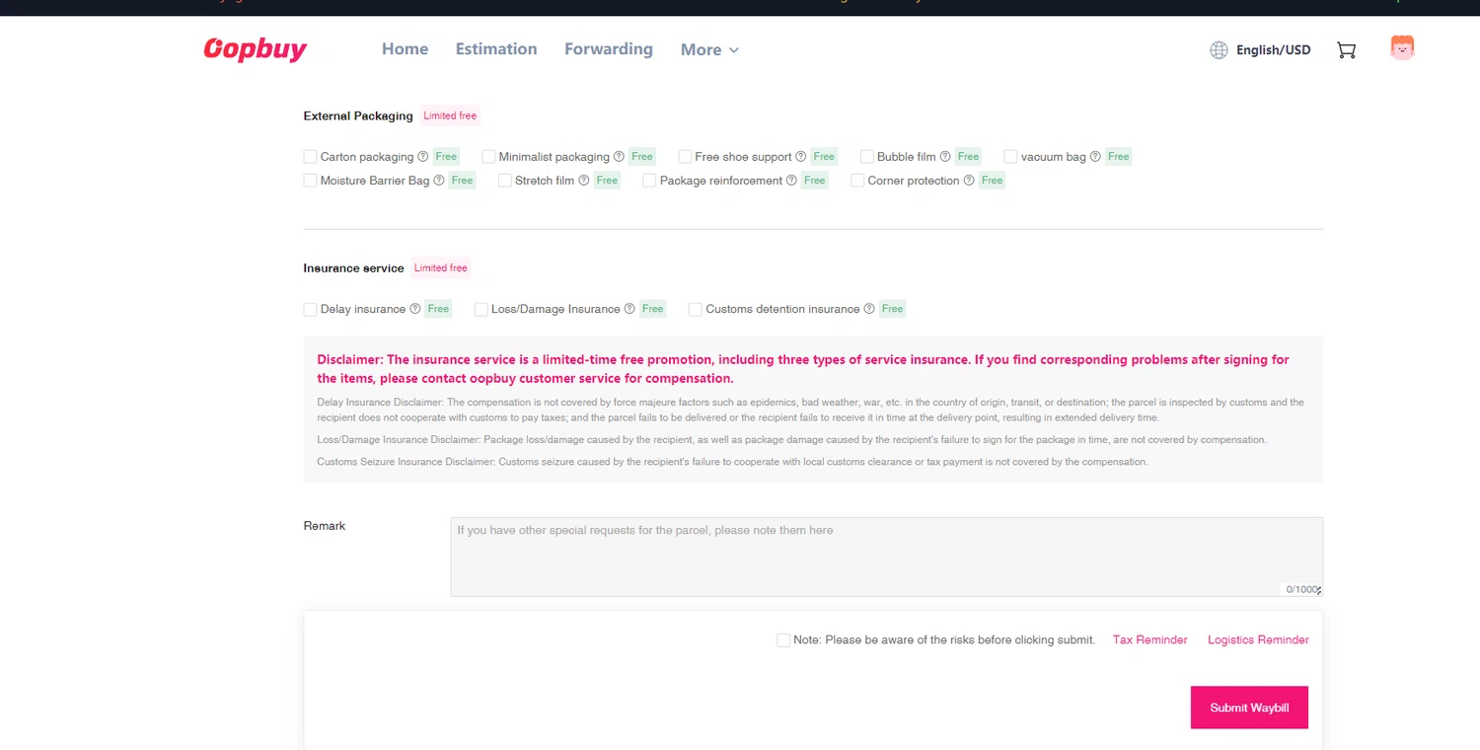The width and height of the screenshot is (1480, 750).
Task: Click the user avatar icon
Action: click(x=1402, y=47)
